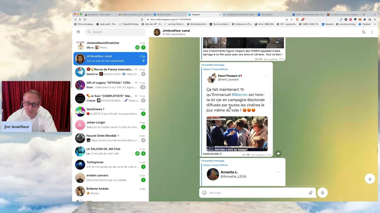Click the new tab plus button
The width and height of the screenshot is (380, 213).
point(364,14)
